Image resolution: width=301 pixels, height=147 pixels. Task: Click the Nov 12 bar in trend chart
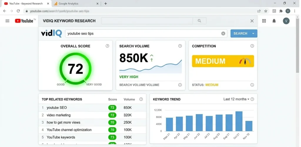coord(249,126)
